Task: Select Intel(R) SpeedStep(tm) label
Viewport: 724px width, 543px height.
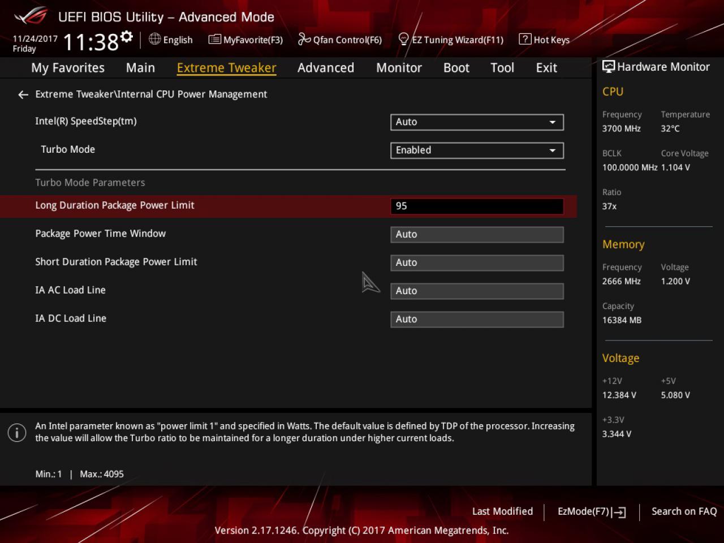Action: tap(86, 121)
